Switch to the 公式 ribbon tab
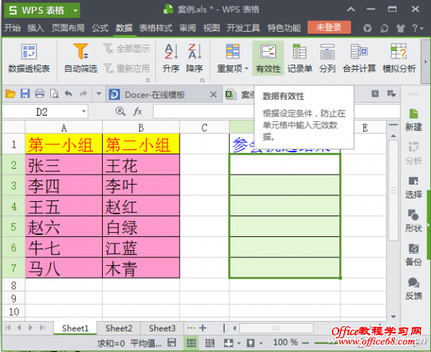Screen dimensions: 431x352 click(x=100, y=28)
